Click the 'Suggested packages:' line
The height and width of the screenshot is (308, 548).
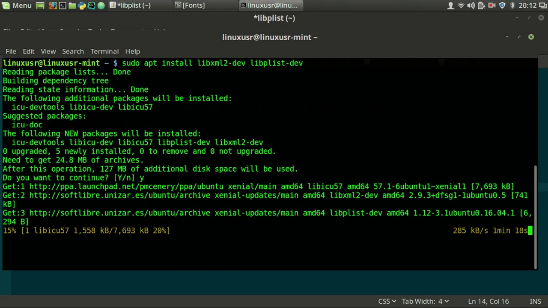pyautogui.click(x=45, y=116)
